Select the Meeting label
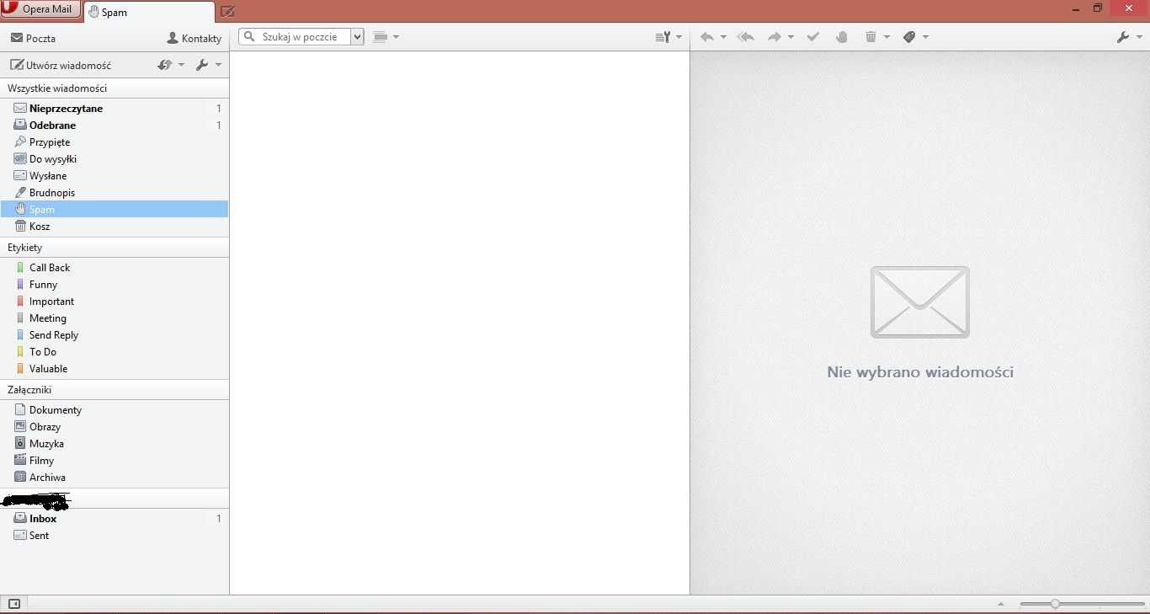The image size is (1150, 614). [114, 318]
